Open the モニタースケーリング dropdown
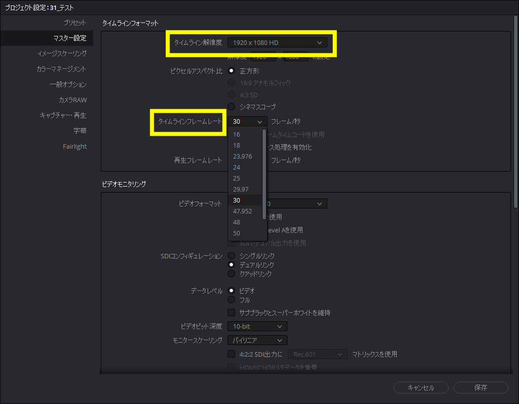 (257, 340)
